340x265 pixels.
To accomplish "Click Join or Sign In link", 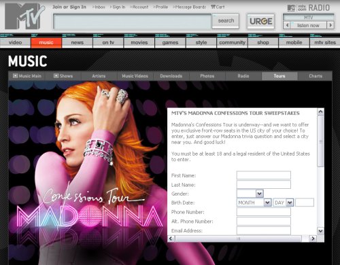I will point(69,7).
